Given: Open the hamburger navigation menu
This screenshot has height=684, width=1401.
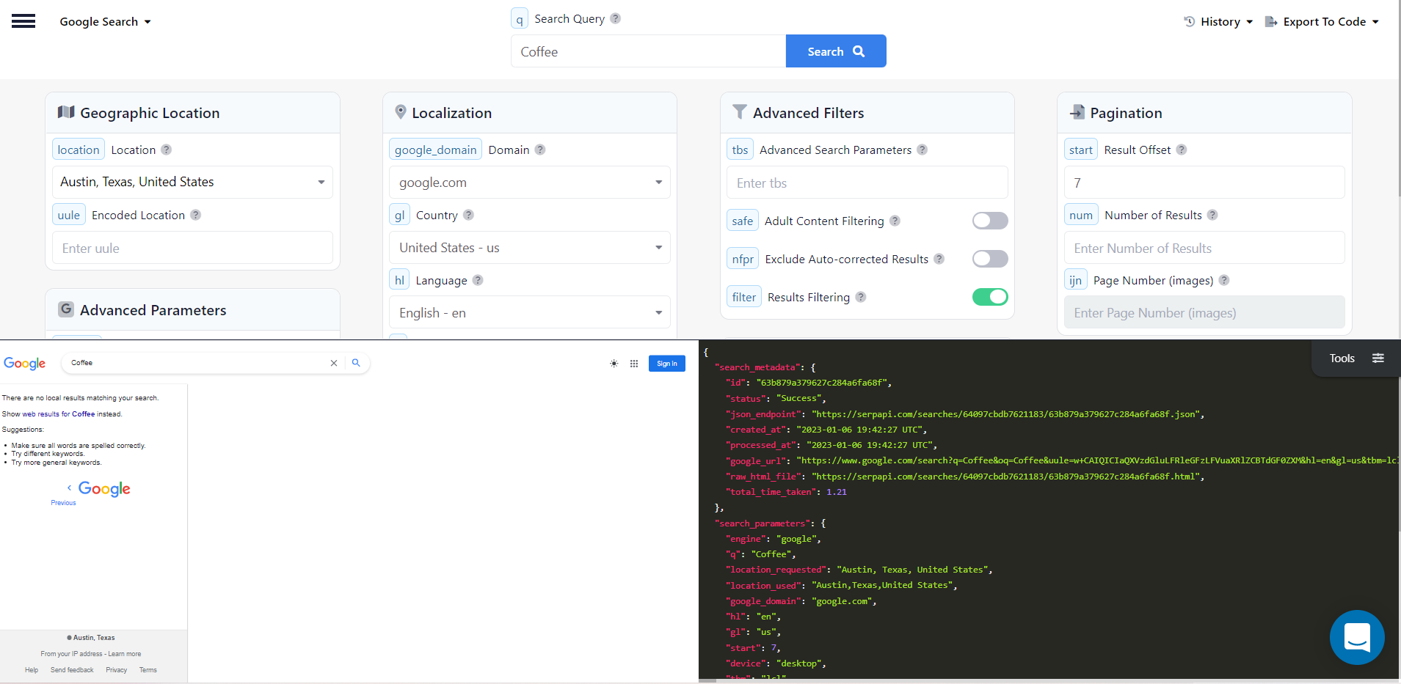Looking at the screenshot, I should pos(23,21).
